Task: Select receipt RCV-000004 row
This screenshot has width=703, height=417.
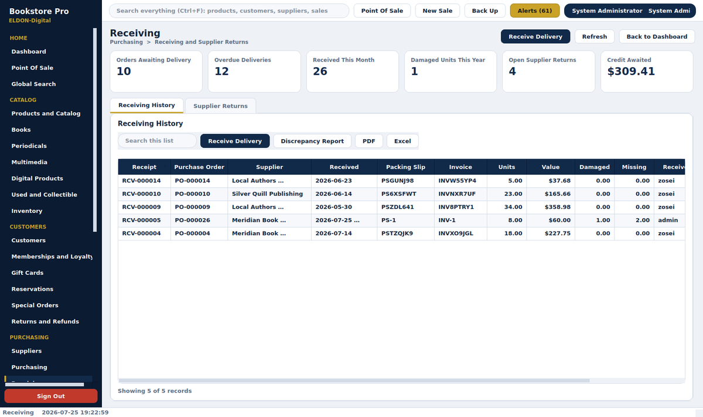Action: tap(401, 233)
